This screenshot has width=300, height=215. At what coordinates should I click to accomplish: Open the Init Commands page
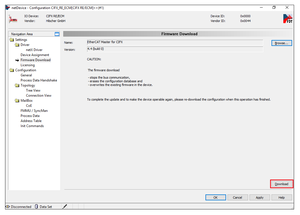pos(32,126)
